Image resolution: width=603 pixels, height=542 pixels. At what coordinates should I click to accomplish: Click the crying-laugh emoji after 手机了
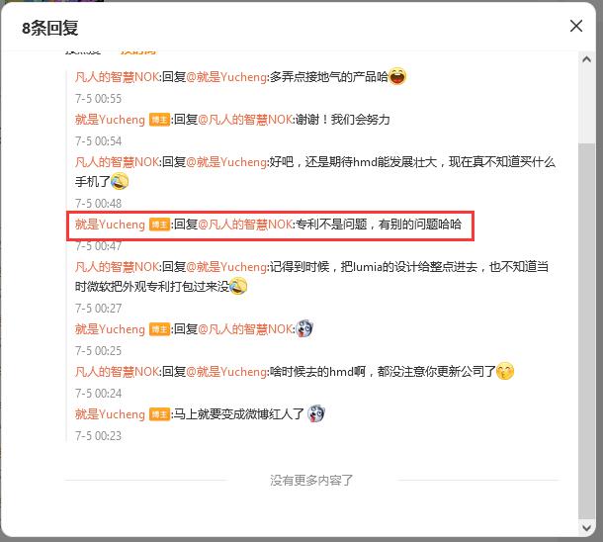(x=120, y=181)
